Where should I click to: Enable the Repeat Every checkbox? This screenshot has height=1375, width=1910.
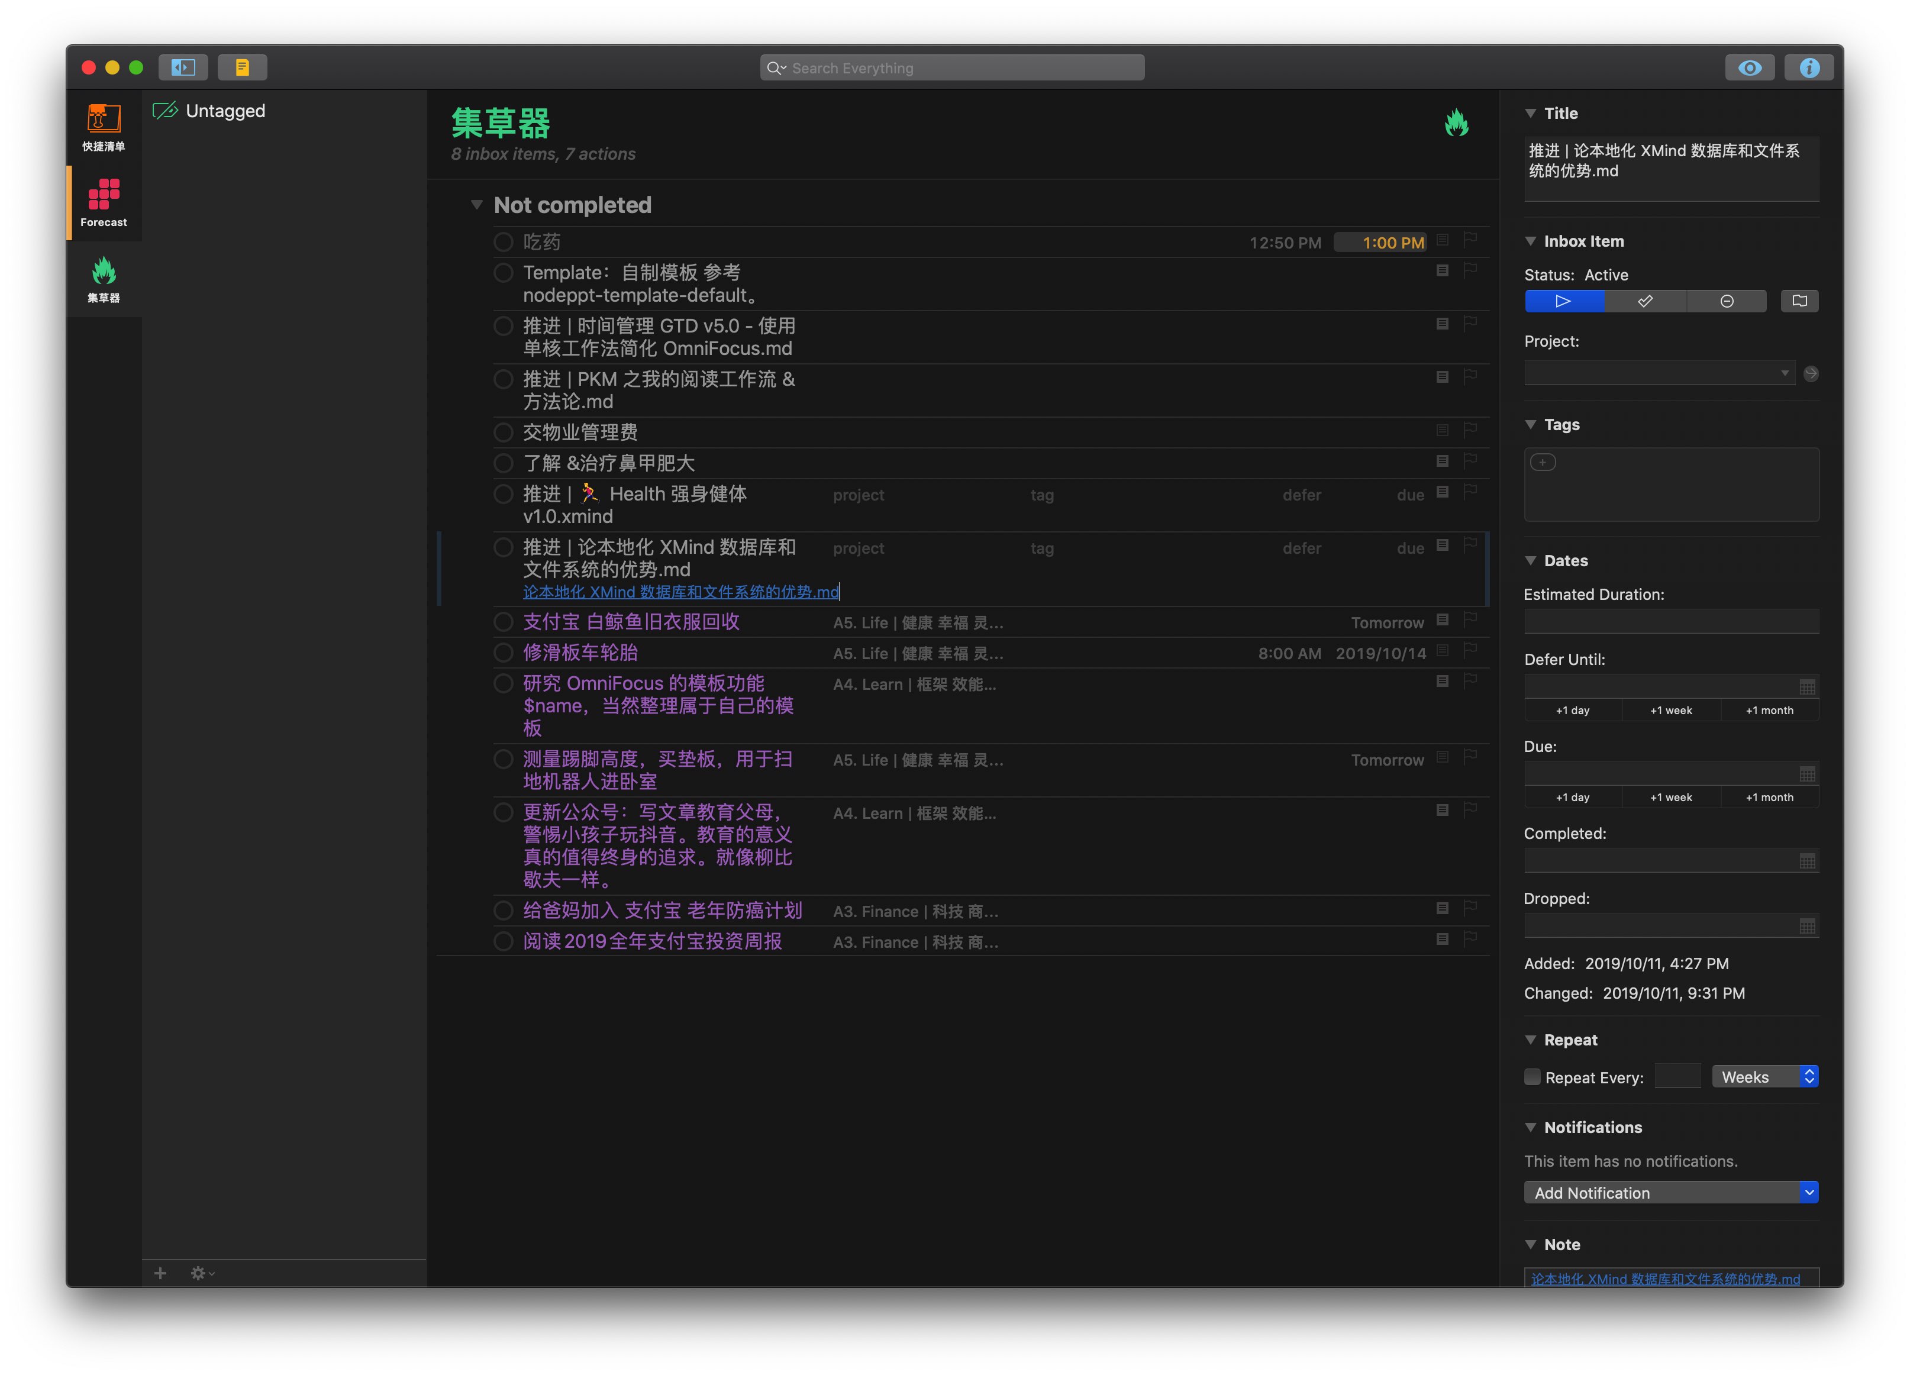(x=1532, y=1077)
